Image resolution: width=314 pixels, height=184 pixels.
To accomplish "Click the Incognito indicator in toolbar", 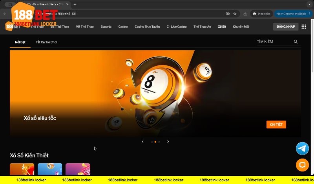I will click(x=261, y=14).
